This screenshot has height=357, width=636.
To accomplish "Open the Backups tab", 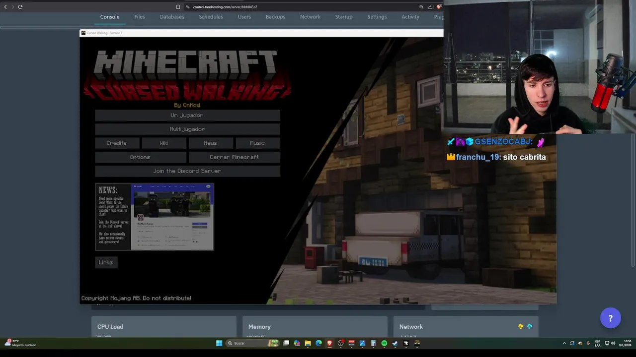I will [275, 17].
